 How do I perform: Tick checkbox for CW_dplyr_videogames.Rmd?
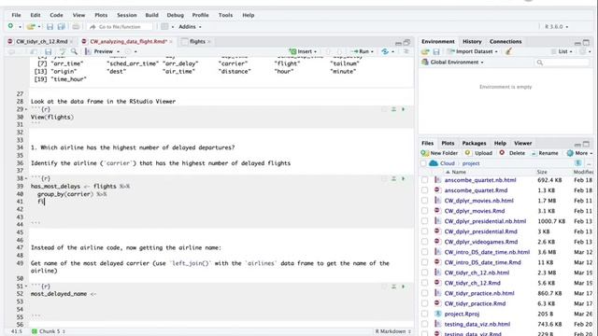click(424, 242)
